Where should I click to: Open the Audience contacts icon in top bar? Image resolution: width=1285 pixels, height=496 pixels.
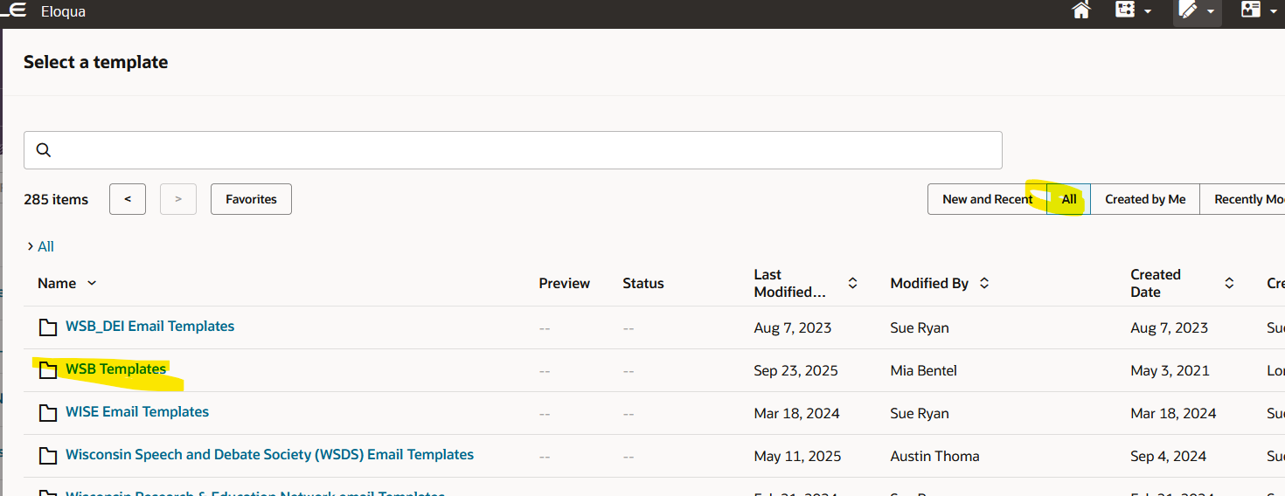(x=1251, y=10)
